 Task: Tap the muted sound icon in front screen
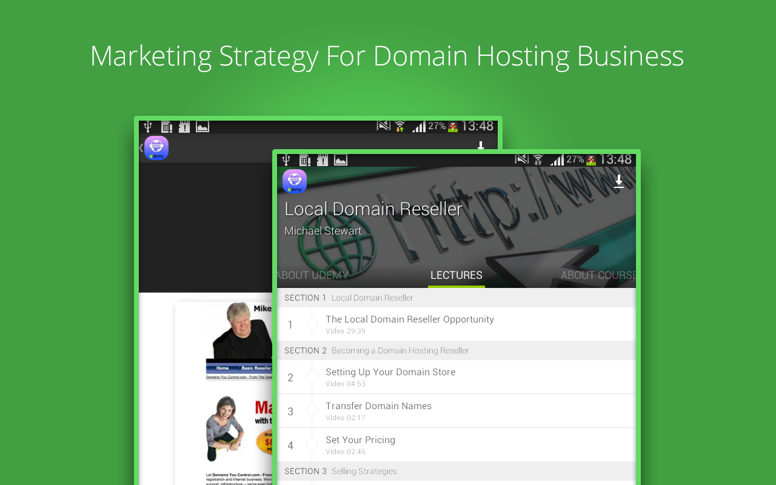tap(522, 159)
